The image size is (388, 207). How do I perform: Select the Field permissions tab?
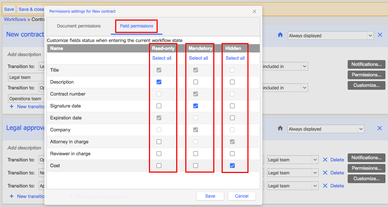click(x=137, y=26)
